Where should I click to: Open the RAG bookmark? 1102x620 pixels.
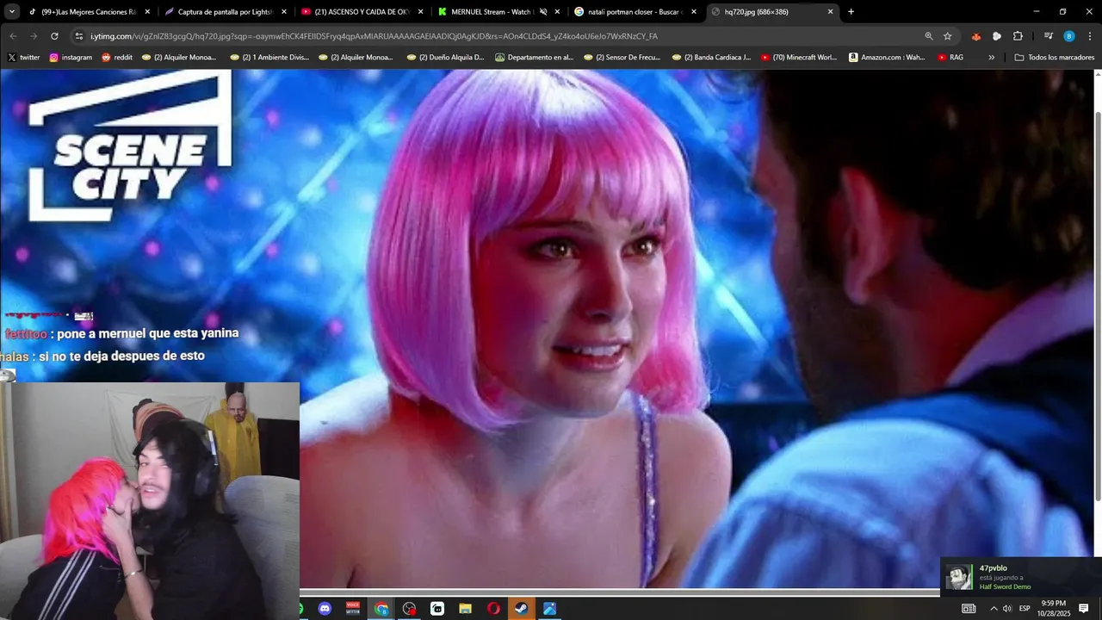coord(950,58)
